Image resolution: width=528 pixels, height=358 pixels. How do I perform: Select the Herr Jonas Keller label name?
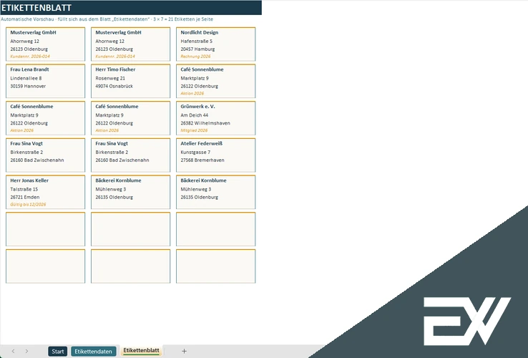click(x=29, y=180)
